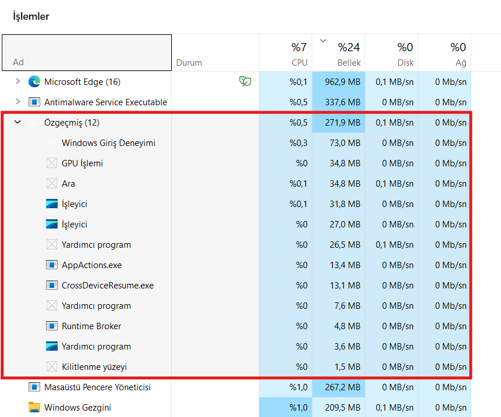Expand the Microsoft Edge (16) process group

click(x=18, y=81)
